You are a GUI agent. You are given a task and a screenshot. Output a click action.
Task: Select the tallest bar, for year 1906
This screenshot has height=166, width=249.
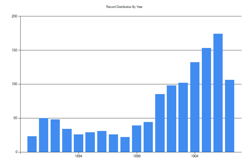click(x=218, y=93)
